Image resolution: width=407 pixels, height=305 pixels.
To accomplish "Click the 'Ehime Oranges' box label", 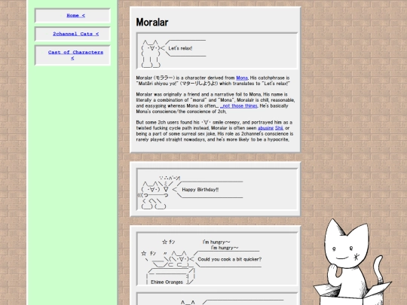I will [x=167, y=282].
